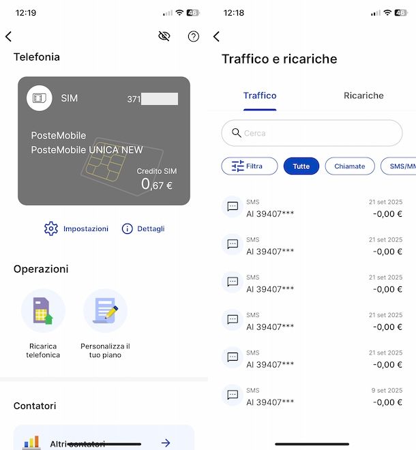Tap the SIM card icon on card
Image resolution: width=416 pixels, height=450 pixels.
click(x=40, y=98)
